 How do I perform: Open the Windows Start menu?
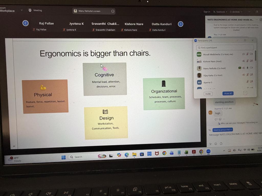(x=63, y=157)
